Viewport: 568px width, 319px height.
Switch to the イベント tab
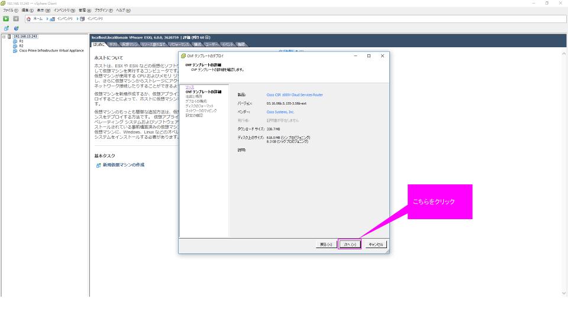tap(228, 44)
